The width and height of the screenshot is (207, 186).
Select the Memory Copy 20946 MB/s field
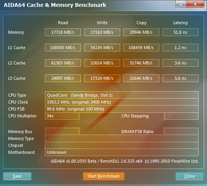[x=141, y=32]
